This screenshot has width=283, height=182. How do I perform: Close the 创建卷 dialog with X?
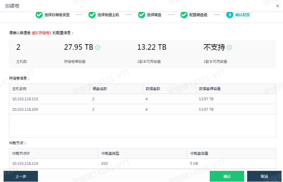click(277, 6)
